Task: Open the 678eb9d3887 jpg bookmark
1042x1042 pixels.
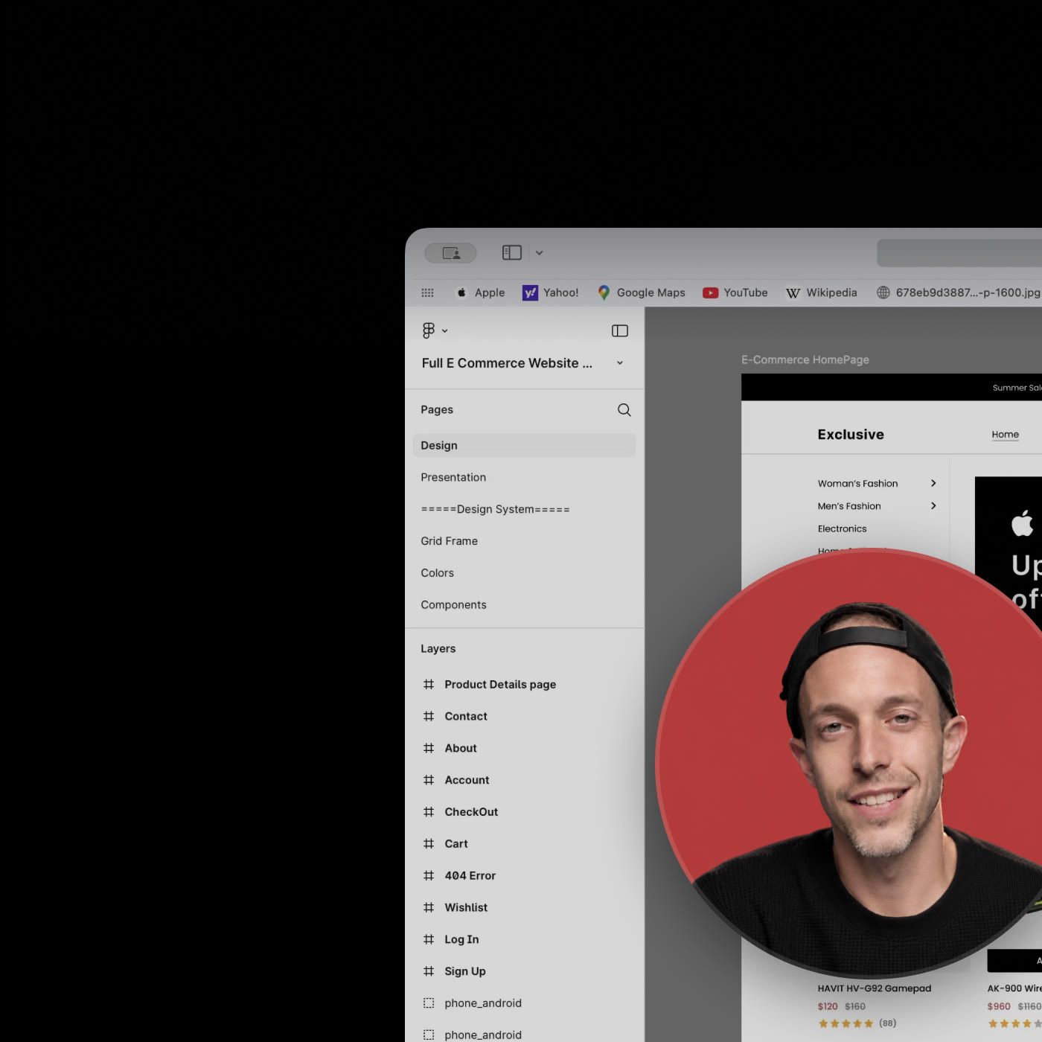Action: (x=959, y=293)
